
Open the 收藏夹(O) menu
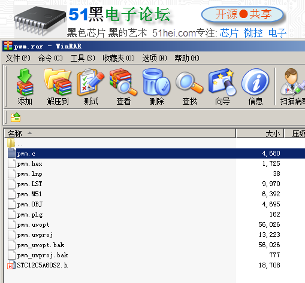pyautogui.click(x=119, y=58)
